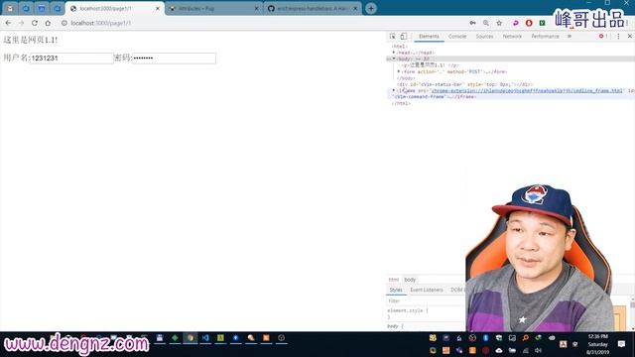
Task: Toggle the DevTools device toolbar
Action: click(404, 37)
